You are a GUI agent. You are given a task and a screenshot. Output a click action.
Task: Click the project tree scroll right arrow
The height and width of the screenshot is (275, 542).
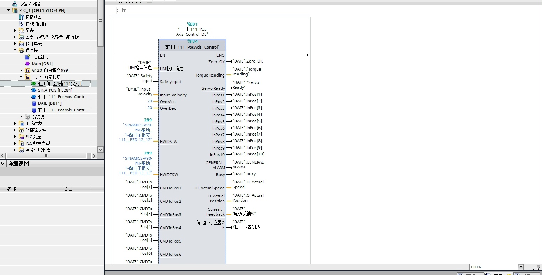94,156
